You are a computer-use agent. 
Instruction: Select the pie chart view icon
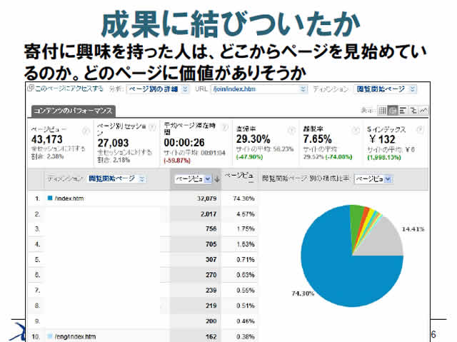point(393,111)
